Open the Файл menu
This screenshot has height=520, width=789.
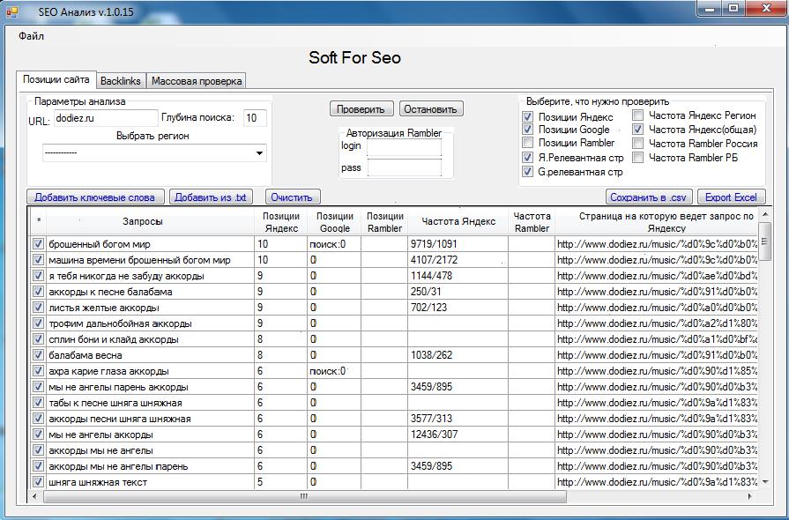point(31,36)
